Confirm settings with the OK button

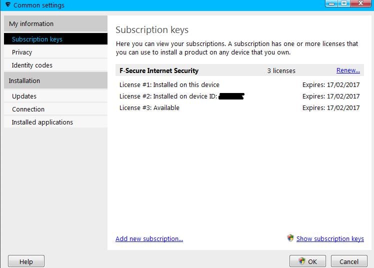coord(307,261)
